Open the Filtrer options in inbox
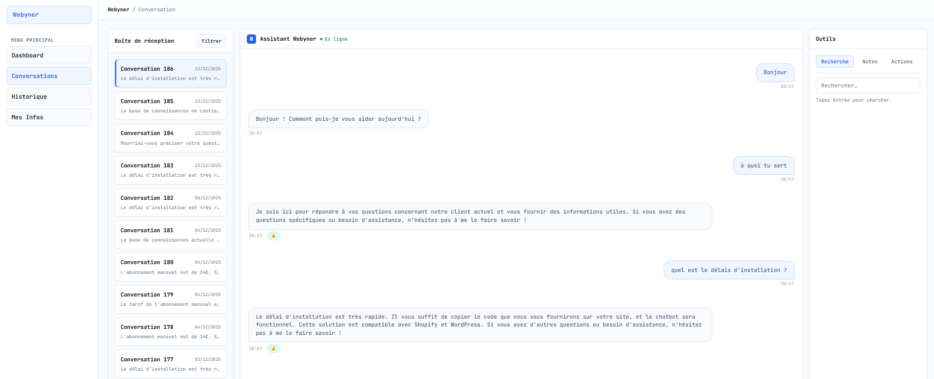The image size is (934, 379). point(211,41)
